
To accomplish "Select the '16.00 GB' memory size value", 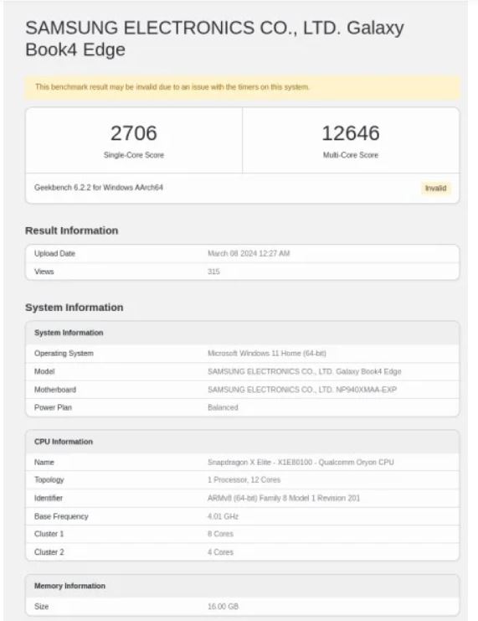I will 223,607.
